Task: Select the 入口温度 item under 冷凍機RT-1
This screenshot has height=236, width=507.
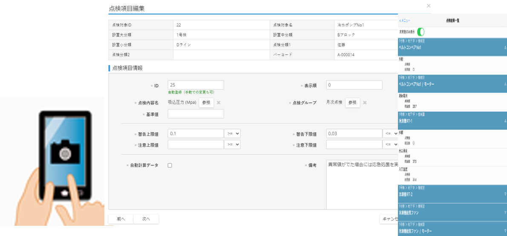Action: pos(452,175)
